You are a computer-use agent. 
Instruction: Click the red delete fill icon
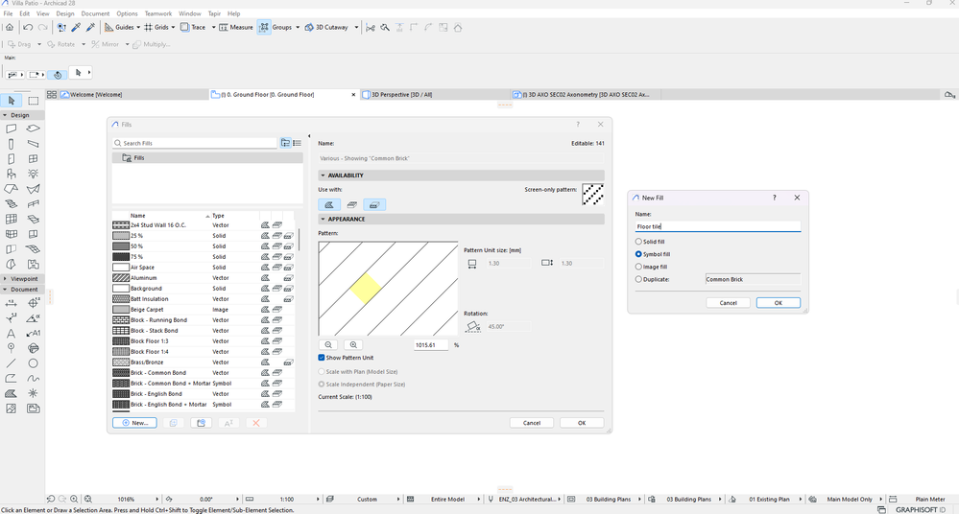(x=256, y=423)
